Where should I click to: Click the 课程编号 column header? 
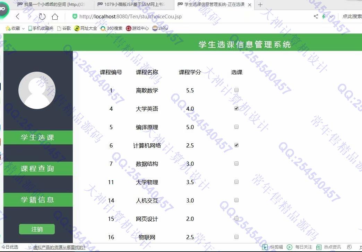click(111, 72)
